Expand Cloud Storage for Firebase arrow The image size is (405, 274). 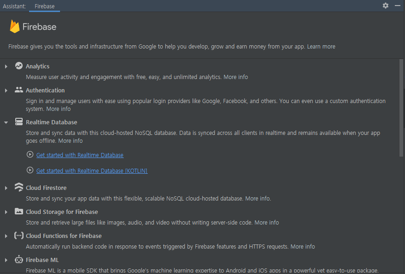click(6, 212)
